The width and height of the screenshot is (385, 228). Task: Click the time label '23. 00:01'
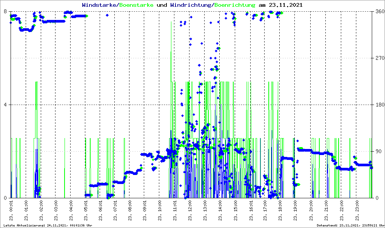click(x=11, y=211)
